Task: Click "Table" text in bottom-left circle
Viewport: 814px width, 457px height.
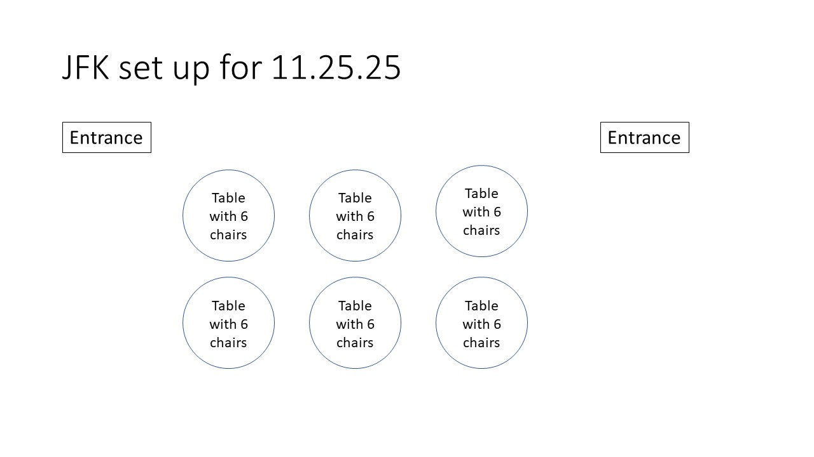Action: coord(228,305)
